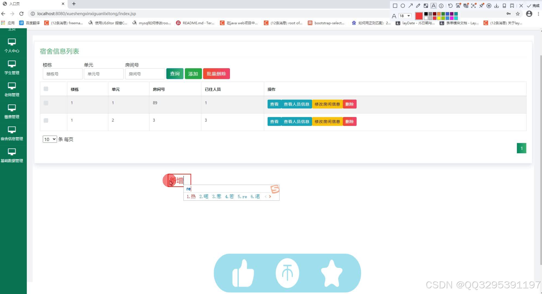Reload the current page
This screenshot has height=294, width=542.
(x=21, y=14)
